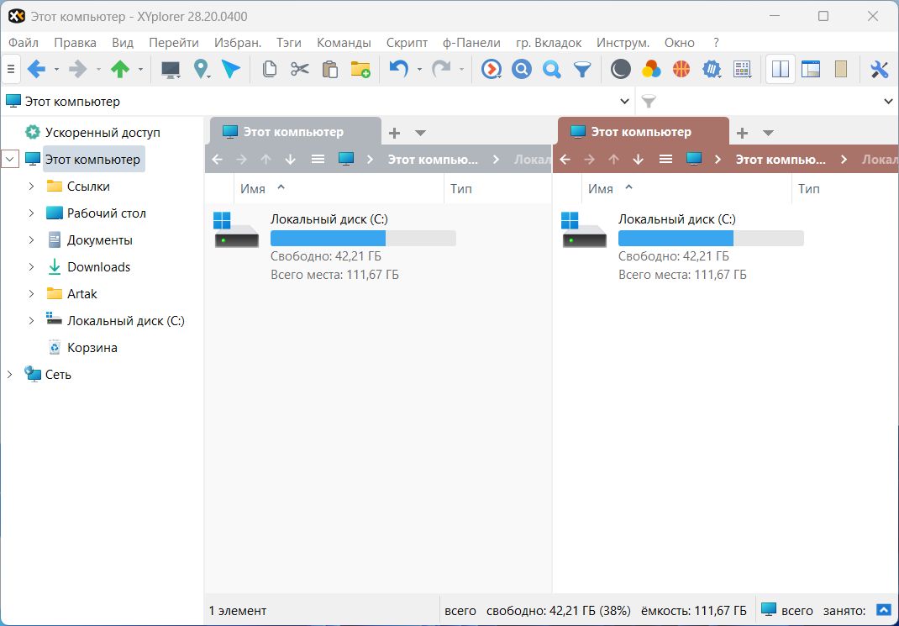This screenshot has height=626, width=899.
Task: Toggle dual pane layout button
Action: click(781, 70)
